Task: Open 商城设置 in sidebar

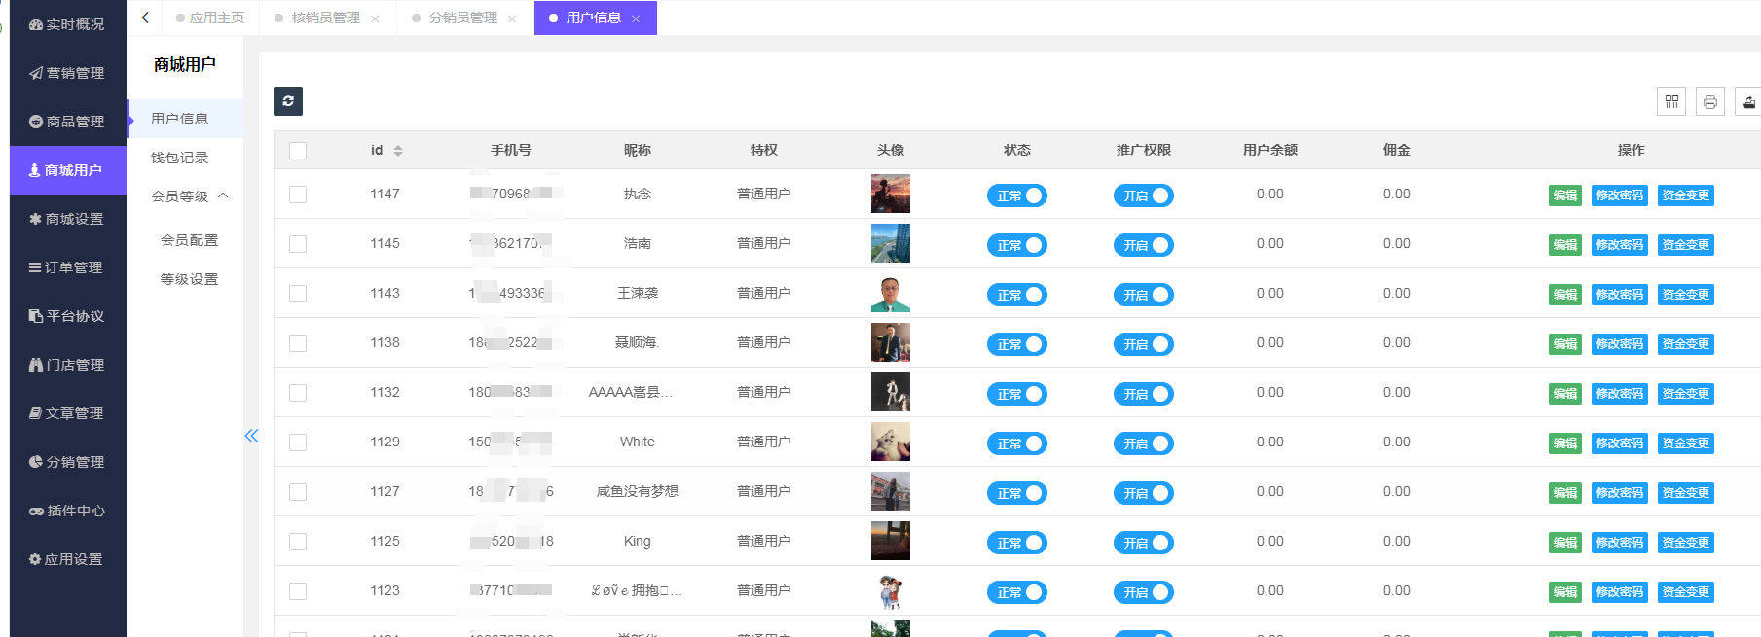Action: click(x=67, y=219)
